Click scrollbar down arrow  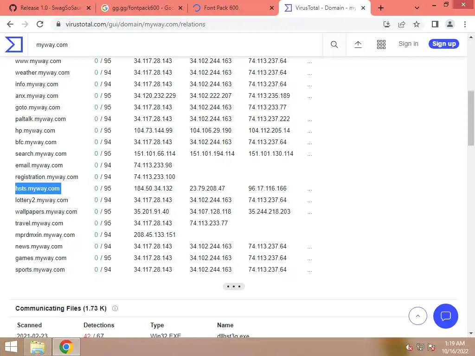click(x=471, y=333)
